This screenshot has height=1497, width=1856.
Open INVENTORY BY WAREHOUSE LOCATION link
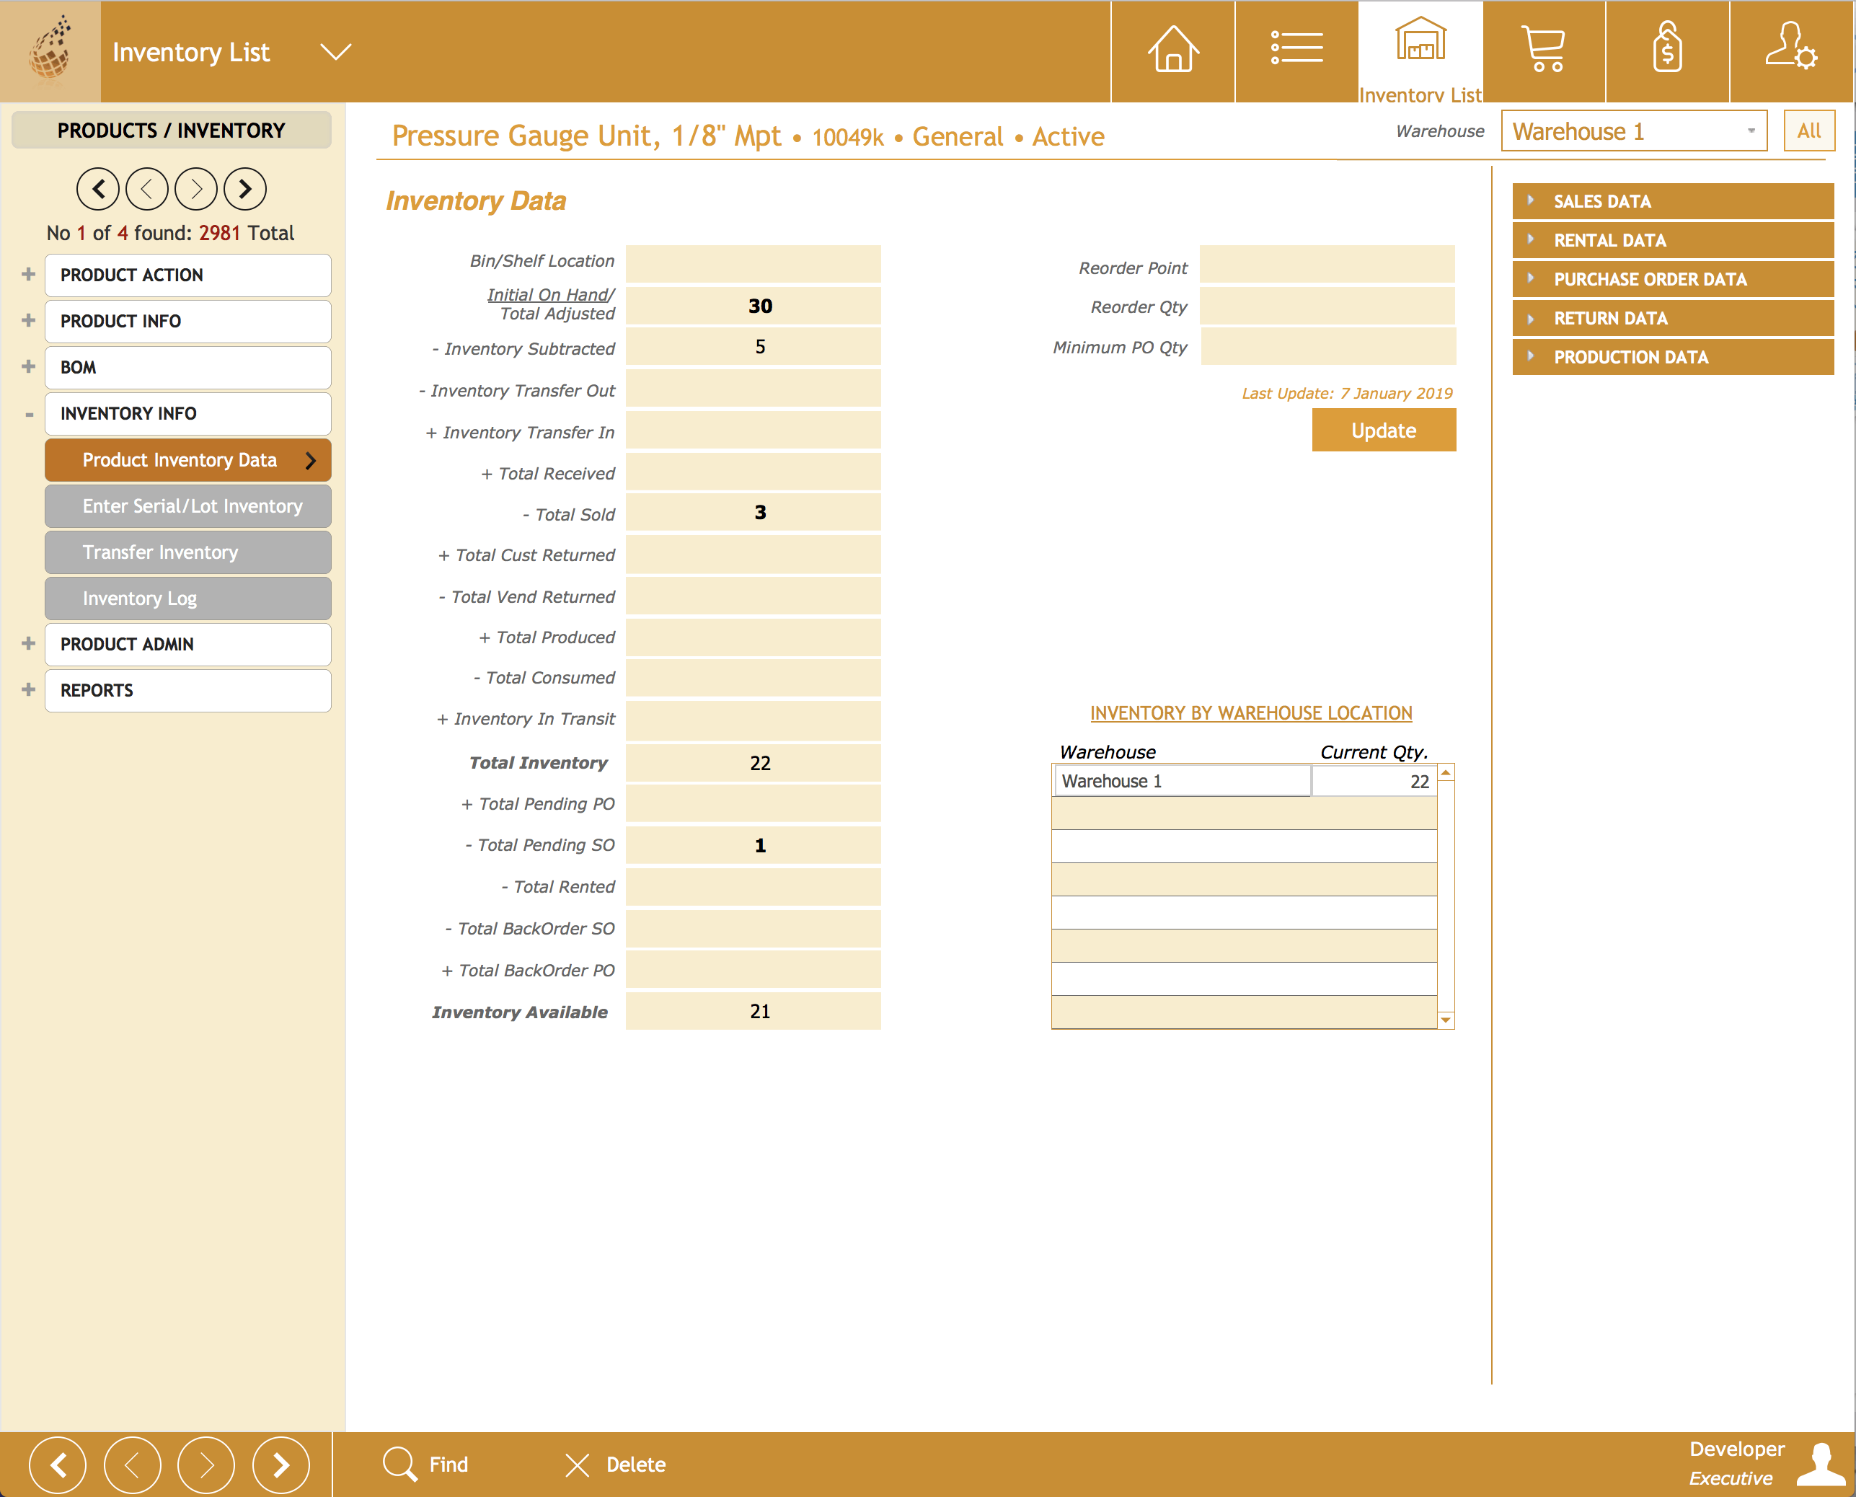1251,713
